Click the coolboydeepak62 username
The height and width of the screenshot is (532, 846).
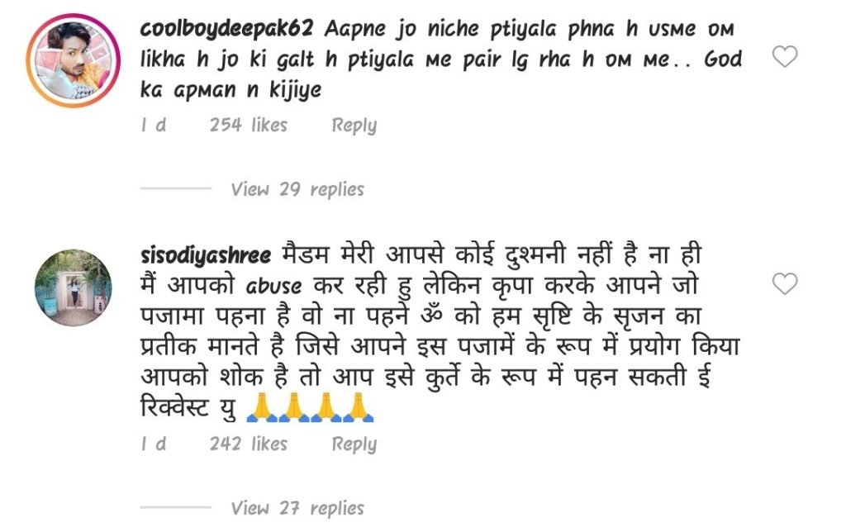(x=226, y=29)
